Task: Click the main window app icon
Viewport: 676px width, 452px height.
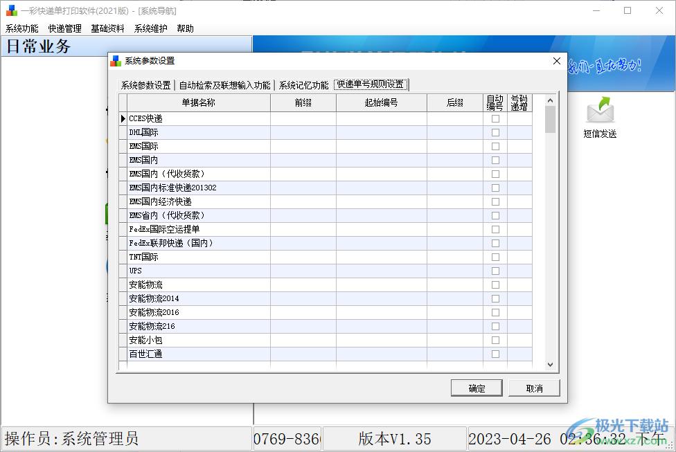Action: coord(11,10)
